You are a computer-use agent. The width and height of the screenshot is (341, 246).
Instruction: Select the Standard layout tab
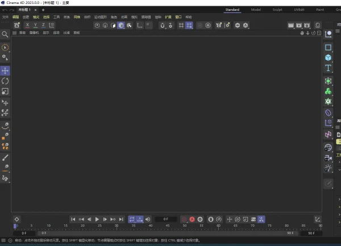(232, 10)
